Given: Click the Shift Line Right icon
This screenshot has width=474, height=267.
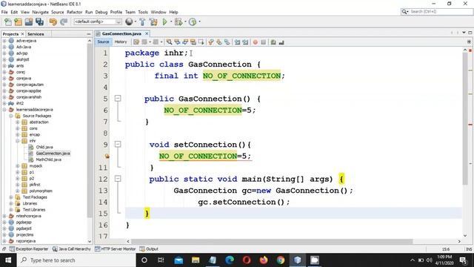Looking at the screenshot, I should pos(245,42).
